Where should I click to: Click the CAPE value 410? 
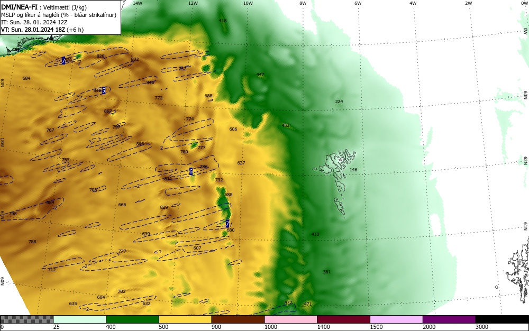pos(315,234)
